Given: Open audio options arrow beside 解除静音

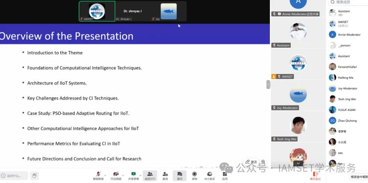Looking at the screenshot, I should tap(105, 175).
